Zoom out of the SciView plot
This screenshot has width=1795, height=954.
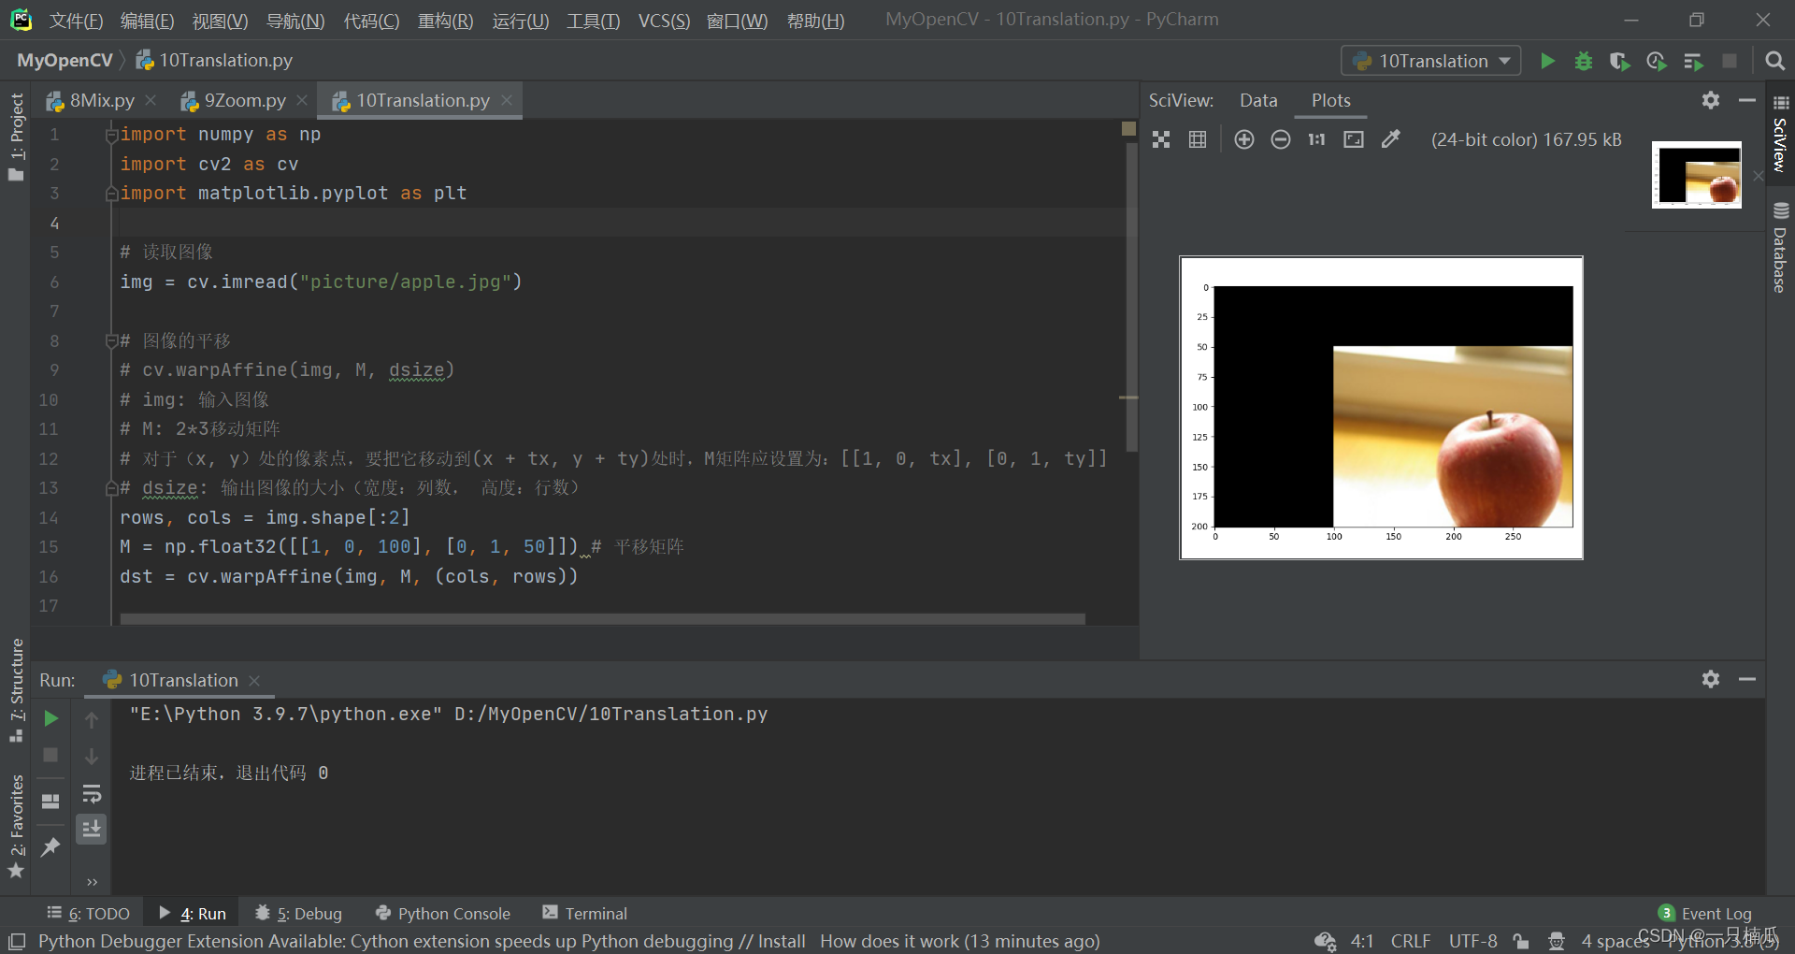(1281, 139)
